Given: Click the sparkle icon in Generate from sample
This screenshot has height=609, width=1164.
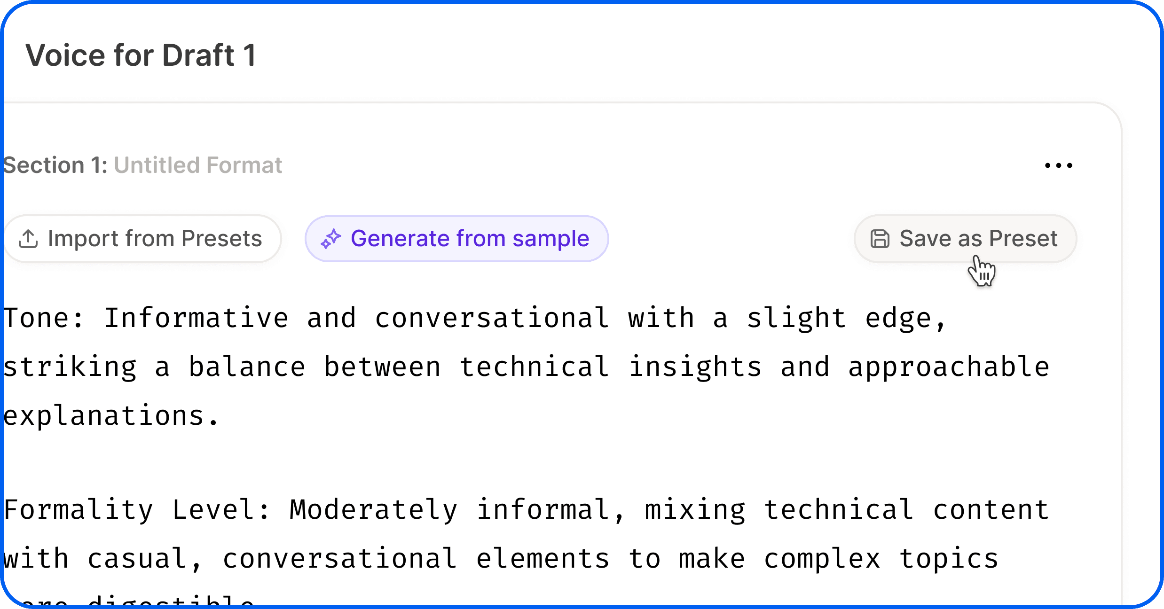Looking at the screenshot, I should coord(331,239).
